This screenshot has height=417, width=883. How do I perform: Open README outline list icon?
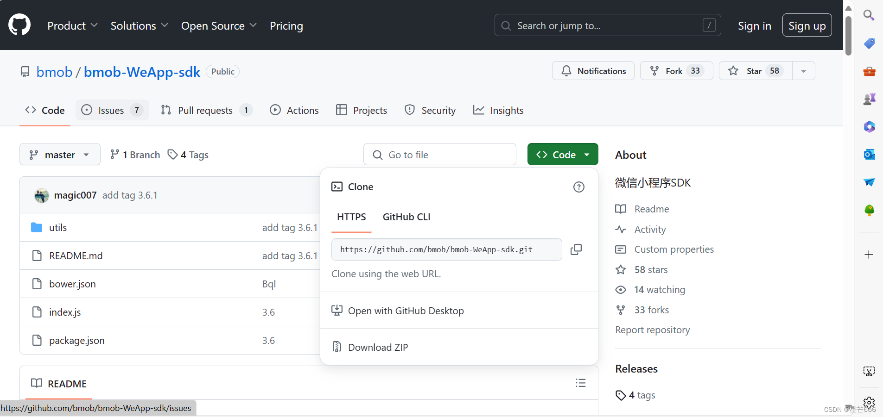click(x=581, y=383)
